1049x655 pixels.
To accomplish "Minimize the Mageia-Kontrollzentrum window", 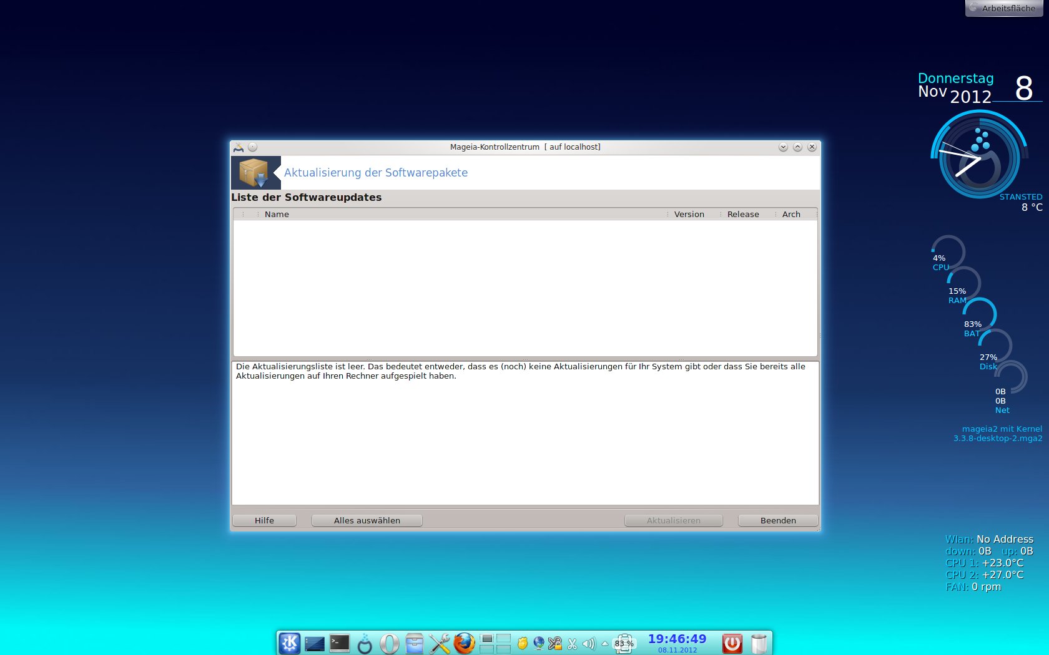I will (x=783, y=147).
